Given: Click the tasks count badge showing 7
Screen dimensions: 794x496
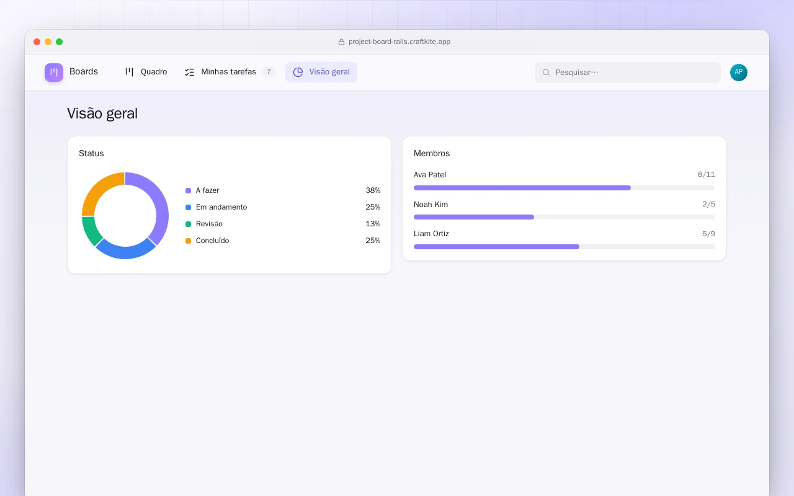Looking at the screenshot, I should [x=269, y=72].
